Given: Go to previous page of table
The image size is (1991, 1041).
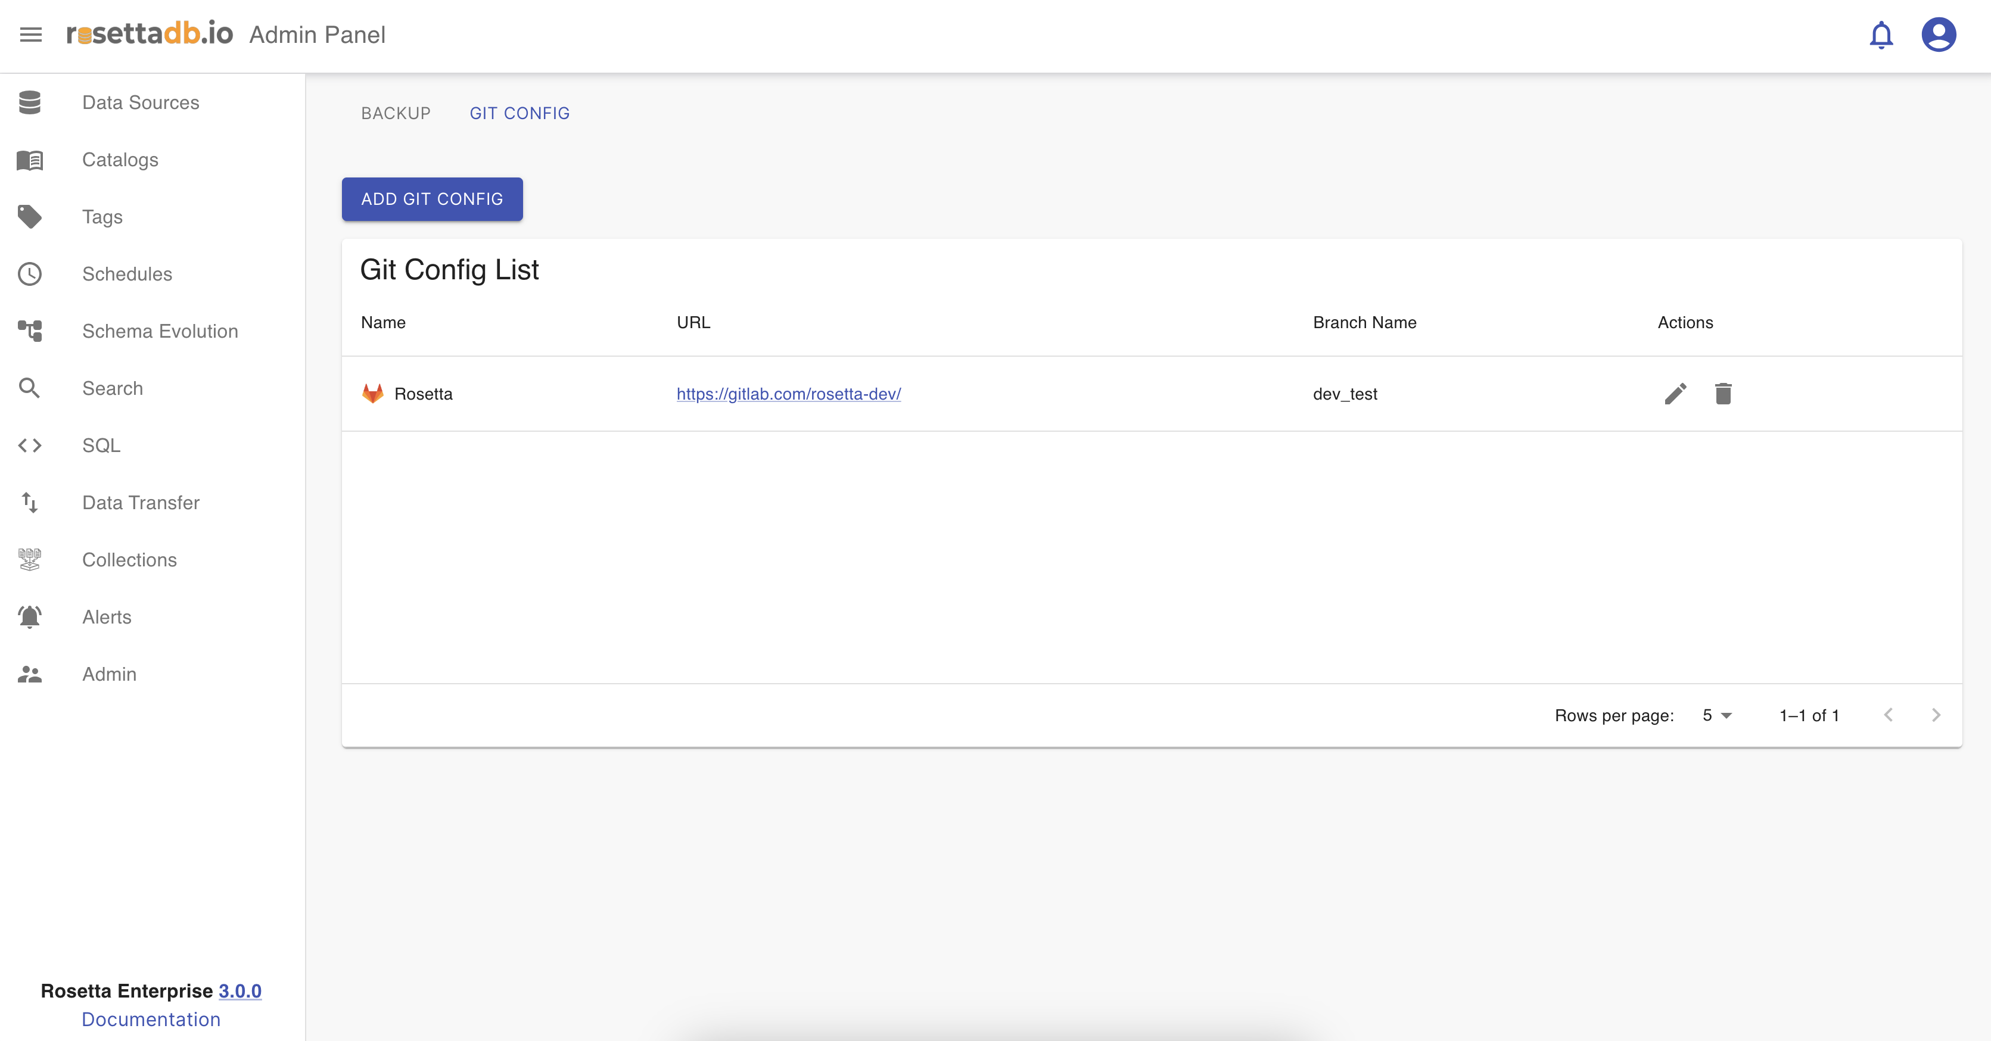Looking at the screenshot, I should point(1888,716).
